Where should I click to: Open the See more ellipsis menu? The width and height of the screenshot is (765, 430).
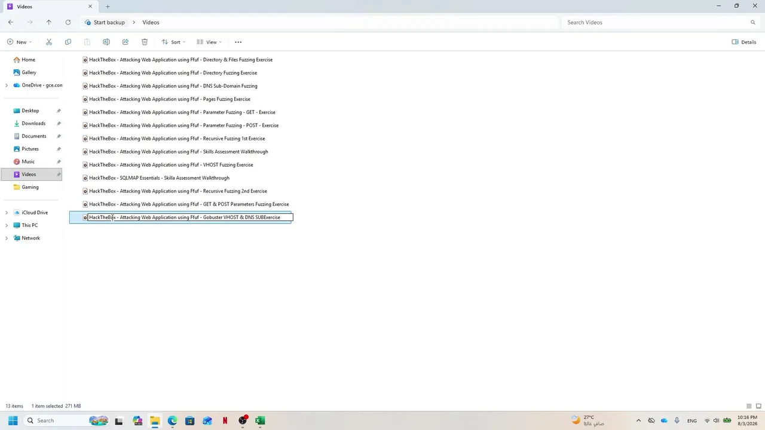(238, 42)
